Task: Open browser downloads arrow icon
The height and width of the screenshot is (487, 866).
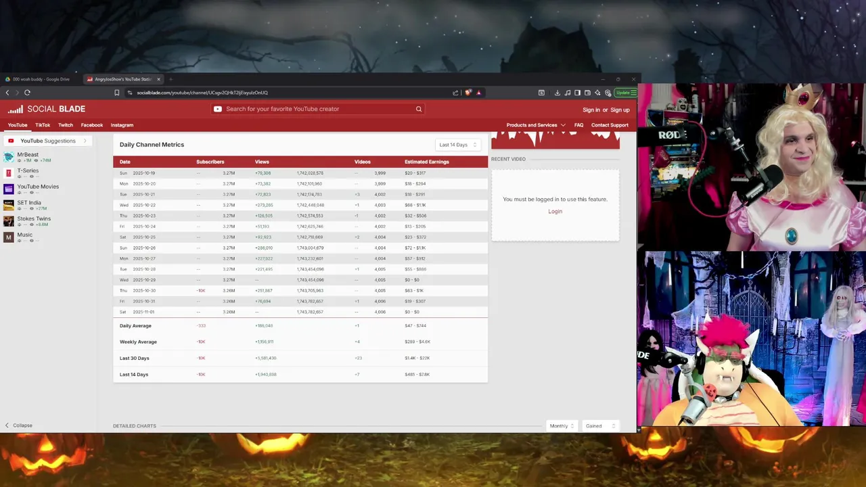Action: coord(557,93)
